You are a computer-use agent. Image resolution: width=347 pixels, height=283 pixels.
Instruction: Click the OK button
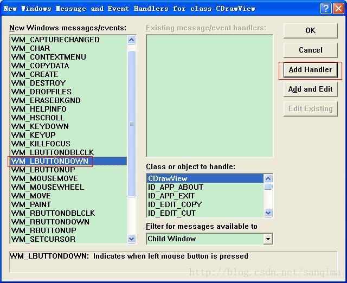pyautogui.click(x=311, y=30)
